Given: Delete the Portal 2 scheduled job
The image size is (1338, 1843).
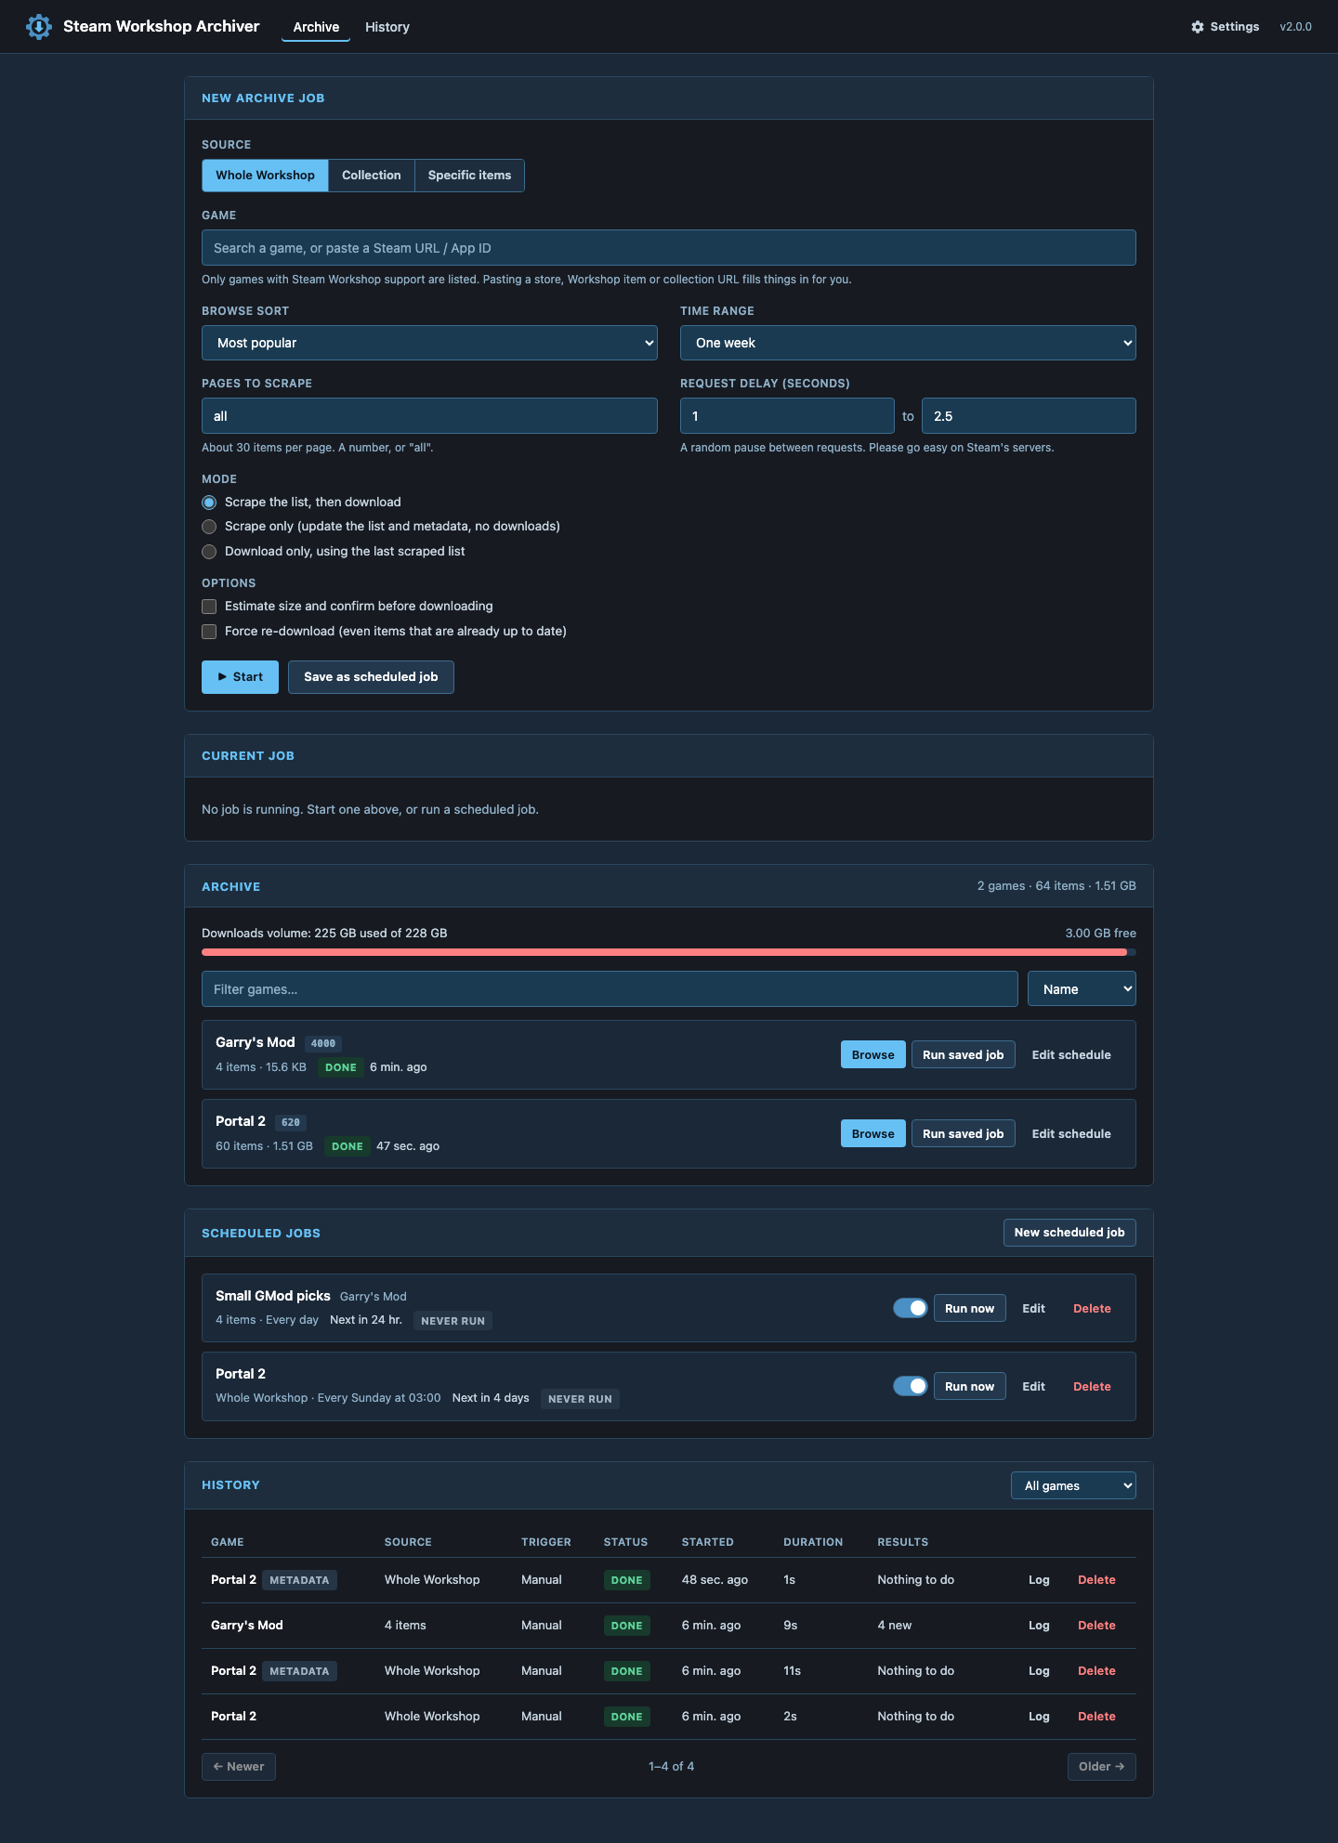Looking at the screenshot, I should pos(1092,1387).
